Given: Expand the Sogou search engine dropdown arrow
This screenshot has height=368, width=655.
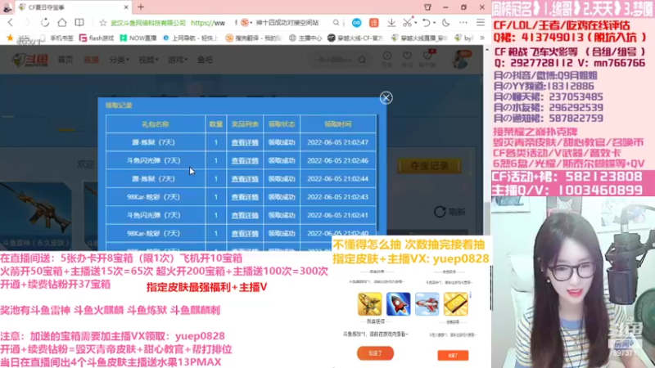Looking at the screenshot, I should pyautogui.click(x=251, y=23).
